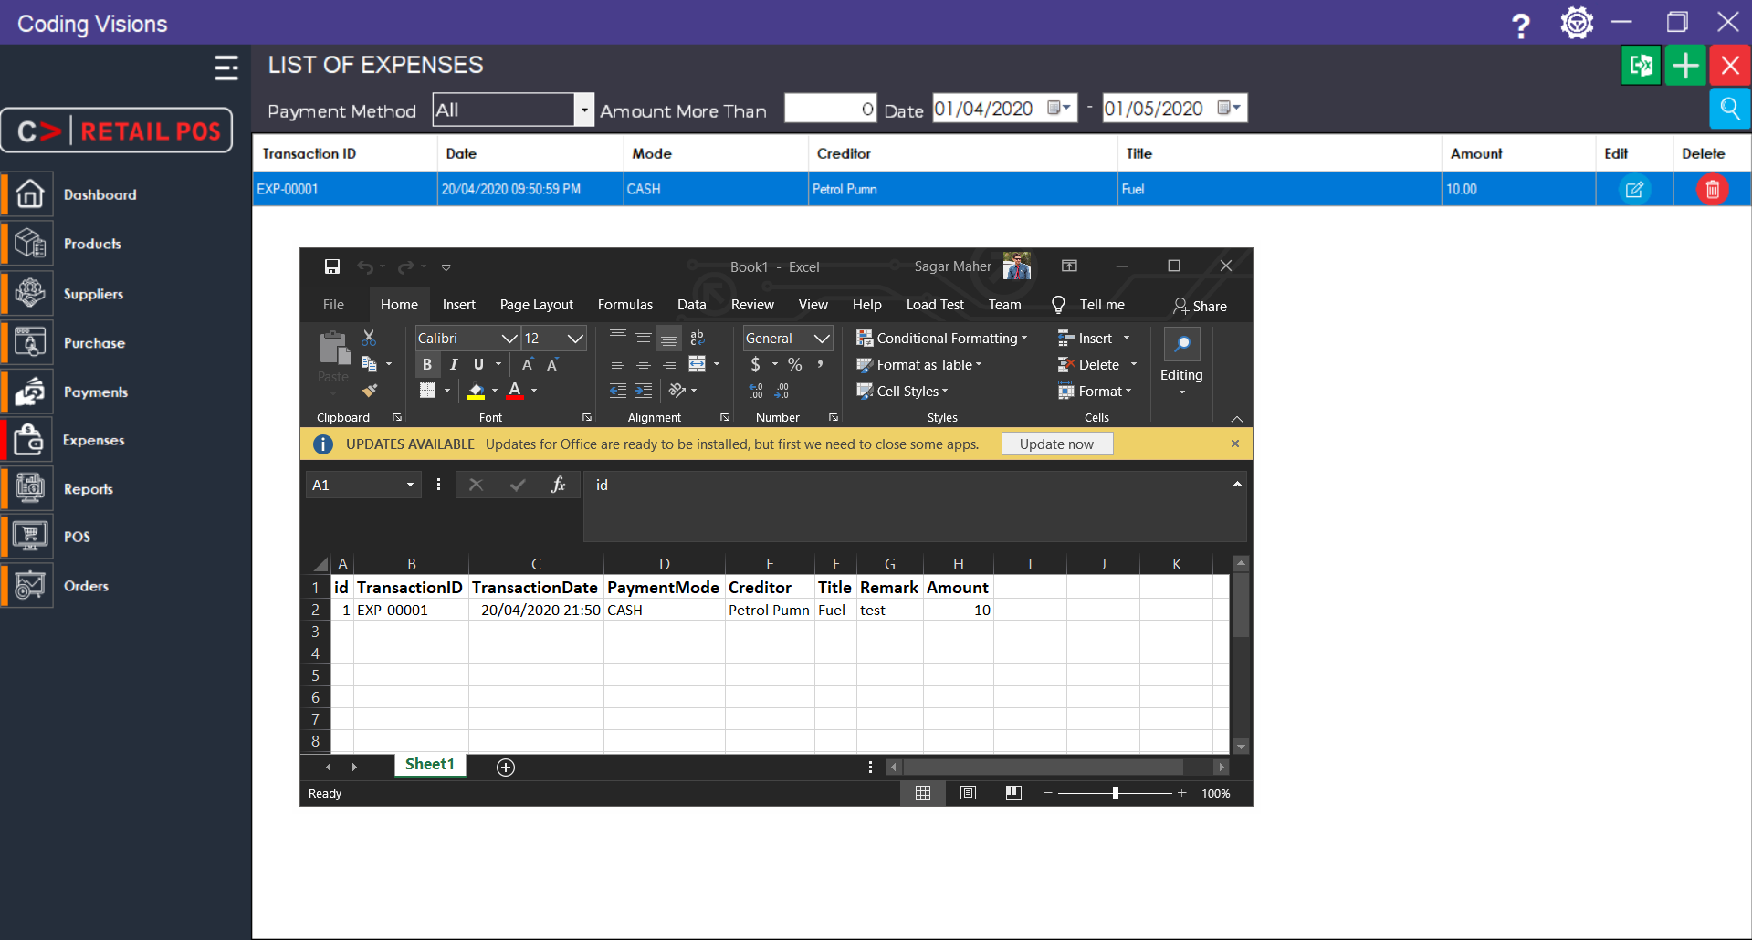The height and width of the screenshot is (940, 1752).
Task: Add a new sheet with the plus icon
Action: click(x=506, y=768)
